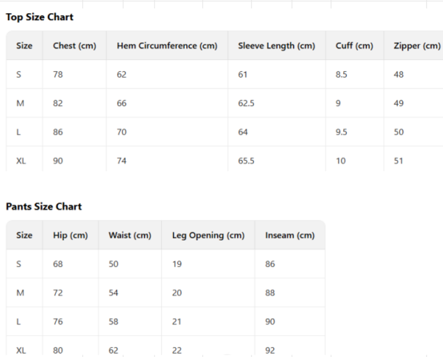Click the "Hem Circumference (cm)" column header
Viewport: 443px width, 357px height.
tap(166, 46)
